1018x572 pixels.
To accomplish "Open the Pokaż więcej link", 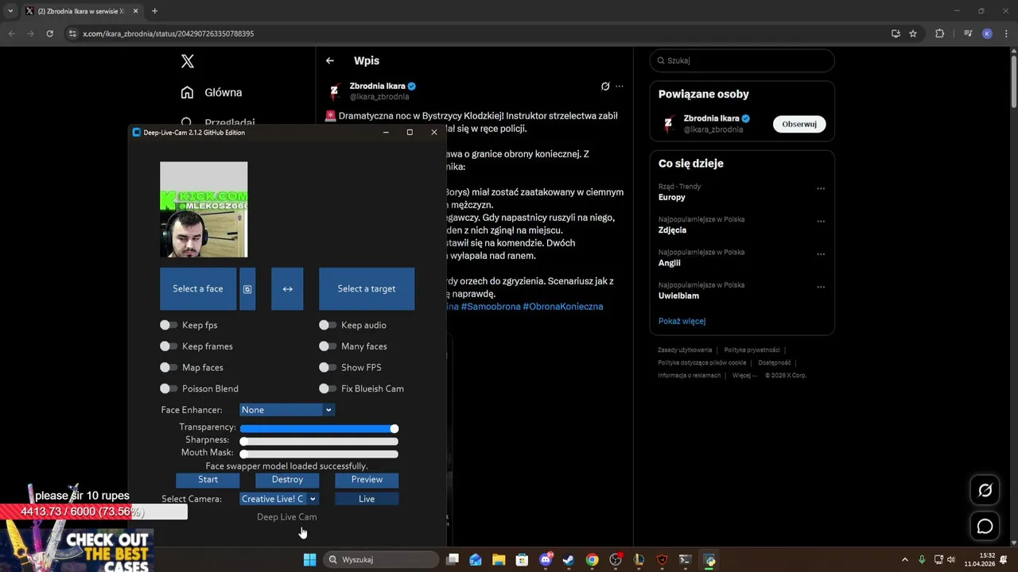I will click(682, 321).
